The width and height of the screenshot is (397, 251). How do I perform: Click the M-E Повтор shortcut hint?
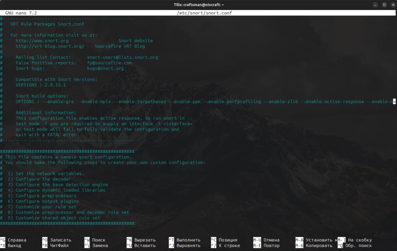click(266, 246)
